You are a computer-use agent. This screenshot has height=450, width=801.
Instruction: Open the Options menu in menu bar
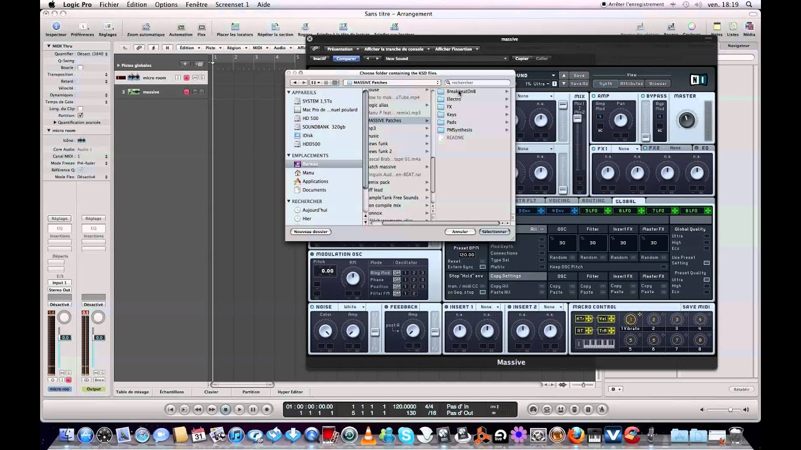166,4
